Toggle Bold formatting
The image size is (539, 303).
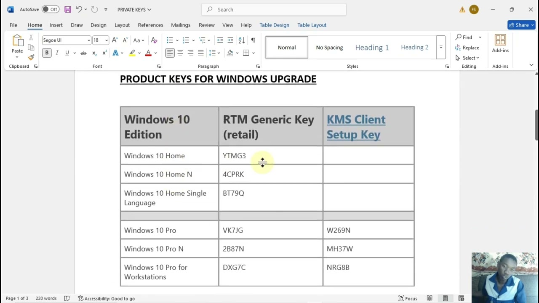pos(47,53)
